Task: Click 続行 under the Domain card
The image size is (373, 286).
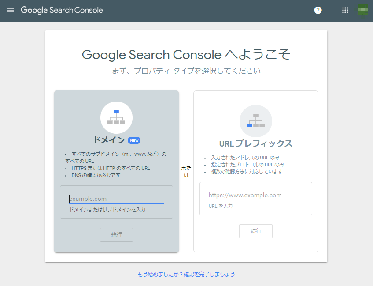Action: click(116, 234)
